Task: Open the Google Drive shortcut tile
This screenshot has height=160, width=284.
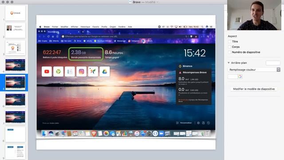Action: tap(105, 72)
